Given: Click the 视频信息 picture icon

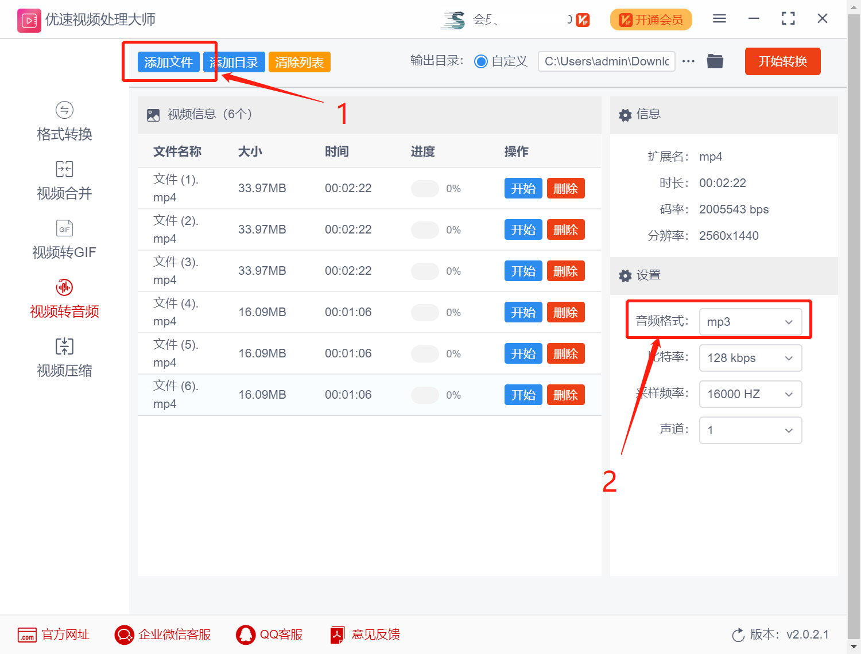Looking at the screenshot, I should click(x=153, y=115).
